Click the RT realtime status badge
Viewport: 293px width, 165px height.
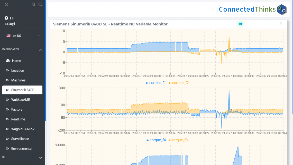[240, 24]
